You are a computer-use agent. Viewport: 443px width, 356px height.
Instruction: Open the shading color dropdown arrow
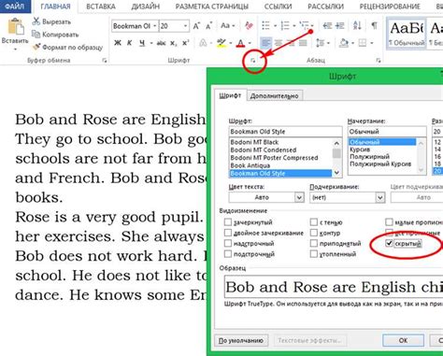(x=353, y=43)
